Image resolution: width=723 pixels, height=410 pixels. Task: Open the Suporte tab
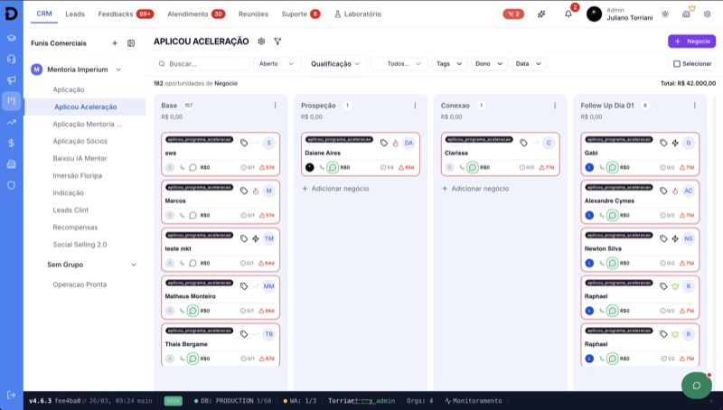point(301,14)
